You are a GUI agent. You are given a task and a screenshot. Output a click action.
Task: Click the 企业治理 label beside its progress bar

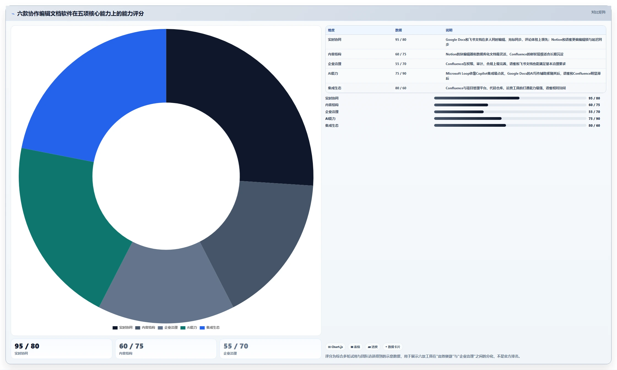click(332, 112)
